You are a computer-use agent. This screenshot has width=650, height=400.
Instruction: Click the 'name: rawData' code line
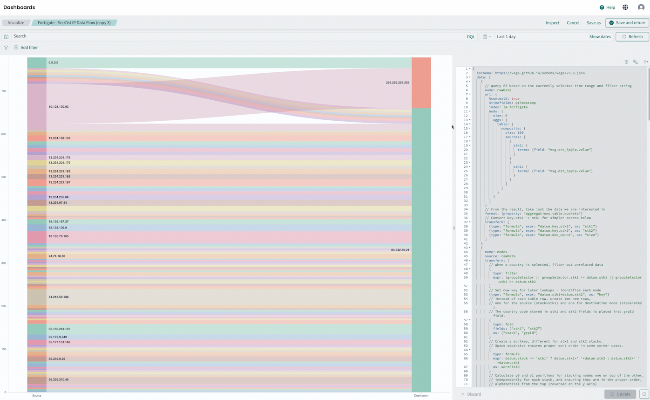pyautogui.click(x=498, y=90)
